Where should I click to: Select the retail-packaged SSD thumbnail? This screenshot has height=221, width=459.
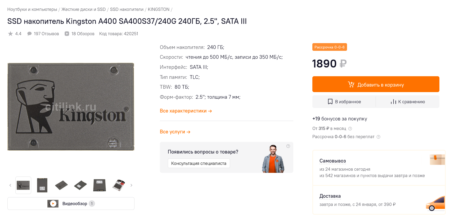[x=119, y=185]
